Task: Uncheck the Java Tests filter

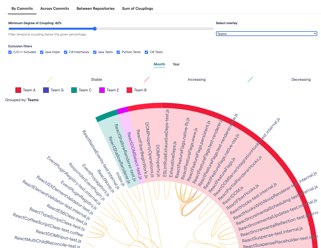Action: coord(95,52)
